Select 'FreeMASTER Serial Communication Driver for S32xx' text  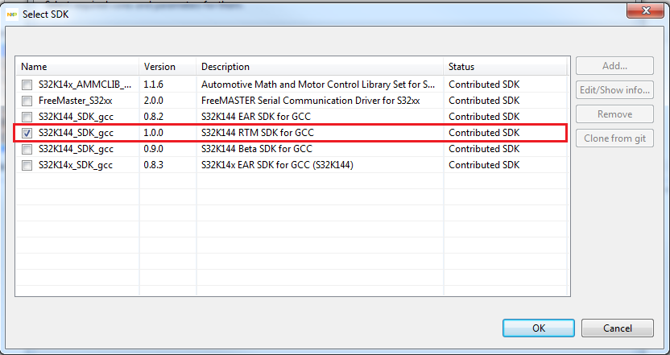tap(311, 101)
